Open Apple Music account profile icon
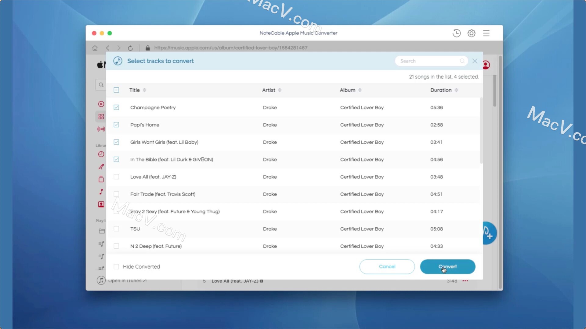Screen dimensions: 586x329 pyautogui.click(x=486, y=65)
